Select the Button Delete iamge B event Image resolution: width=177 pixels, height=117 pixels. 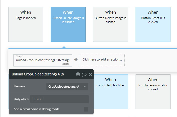pyautogui.click(x=68, y=24)
